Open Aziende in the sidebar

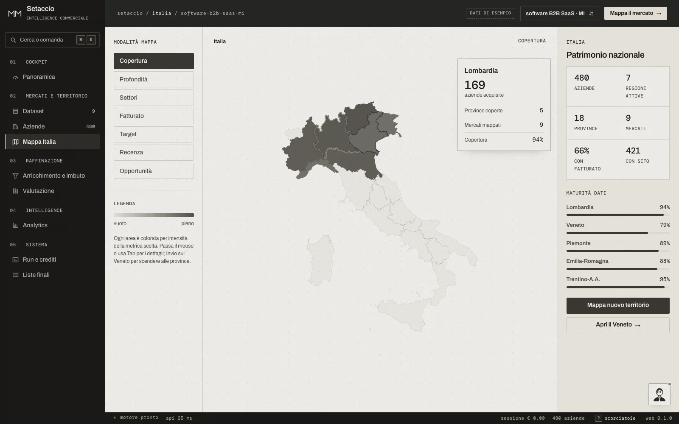(x=52, y=127)
